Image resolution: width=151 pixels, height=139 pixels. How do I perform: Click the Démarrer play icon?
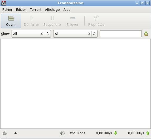tap(32, 18)
